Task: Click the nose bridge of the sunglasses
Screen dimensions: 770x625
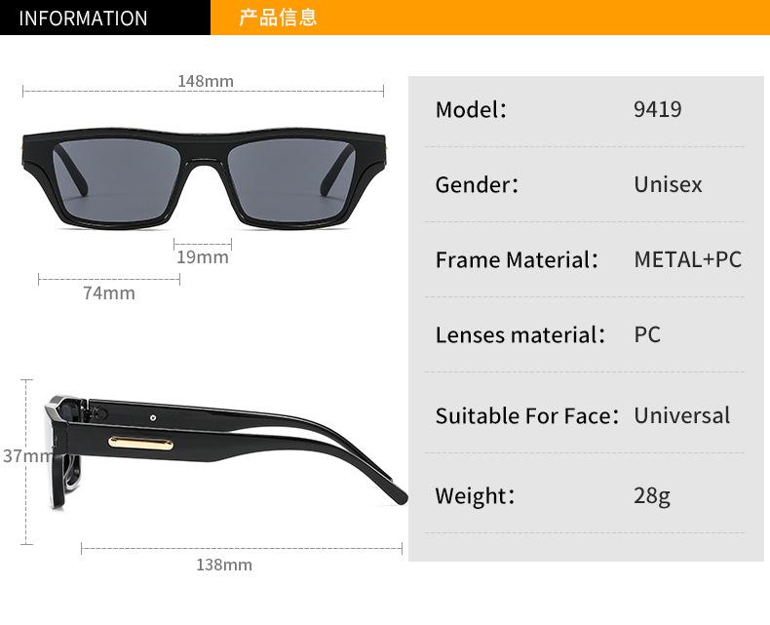Action: 206,165
